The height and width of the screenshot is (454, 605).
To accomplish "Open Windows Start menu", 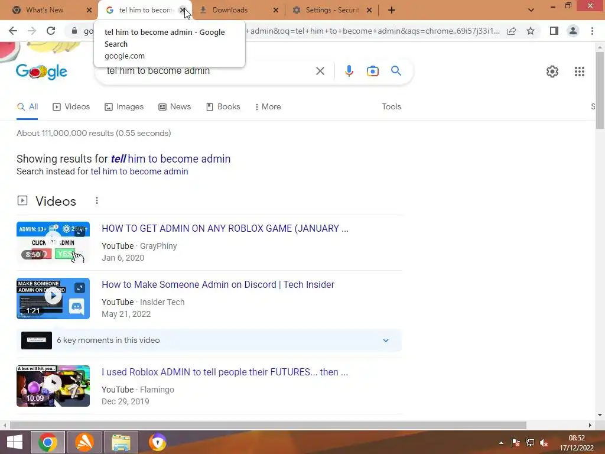I will [15, 442].
